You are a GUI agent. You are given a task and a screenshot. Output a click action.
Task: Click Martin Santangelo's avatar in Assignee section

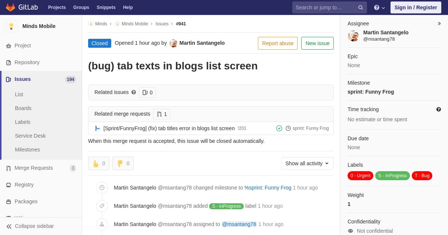pyautogui.click(x=353, y=36)
